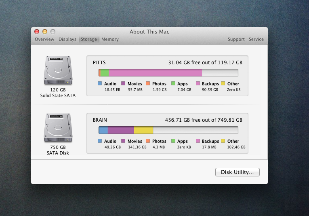Click PITTS Backups pink legend swatch
309x216 pixels.
pos(198,83)
